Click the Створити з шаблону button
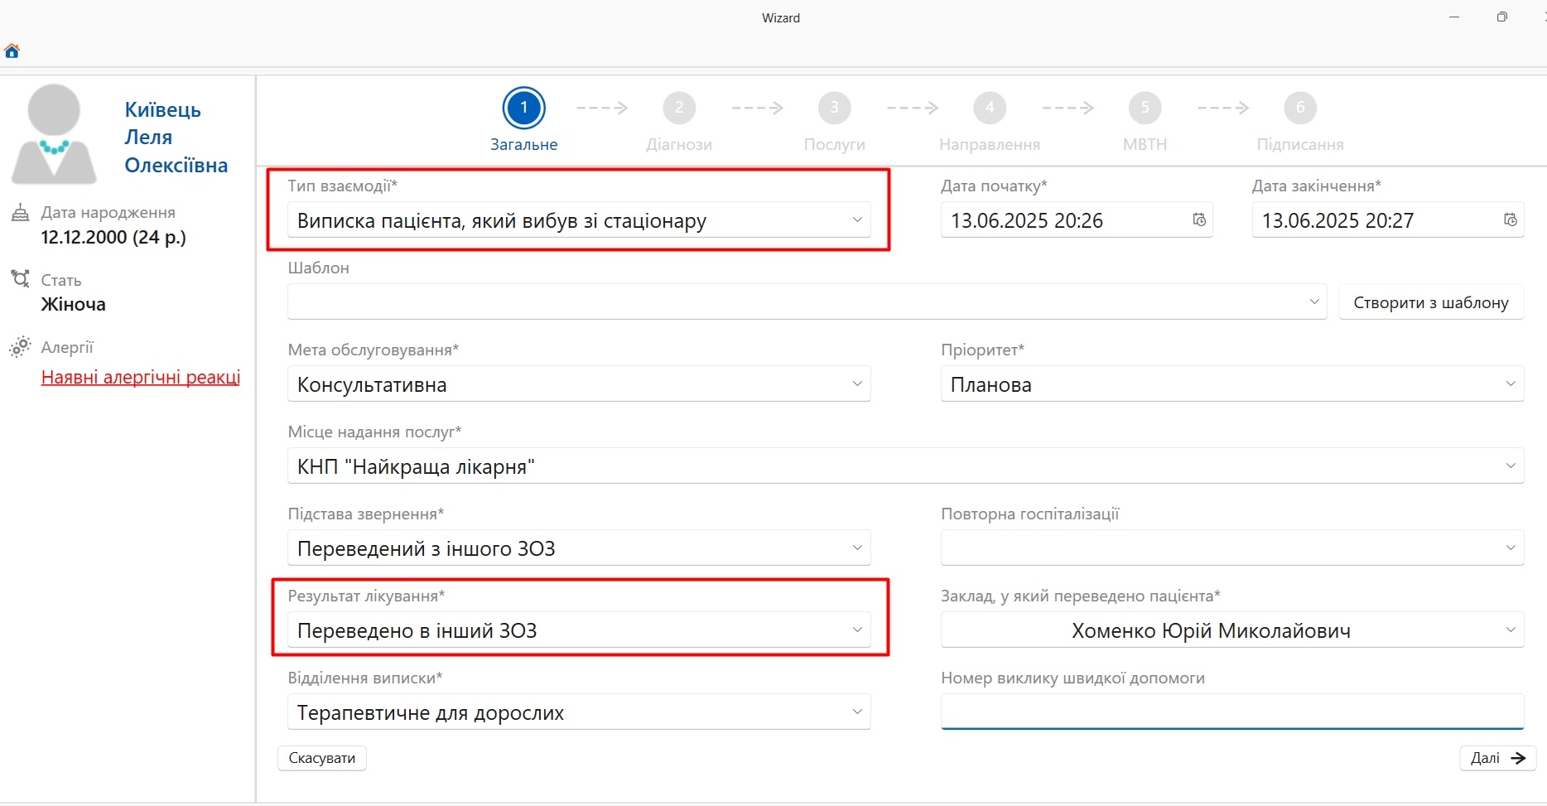The image size is (1547, 806). tap(1431, 302)
